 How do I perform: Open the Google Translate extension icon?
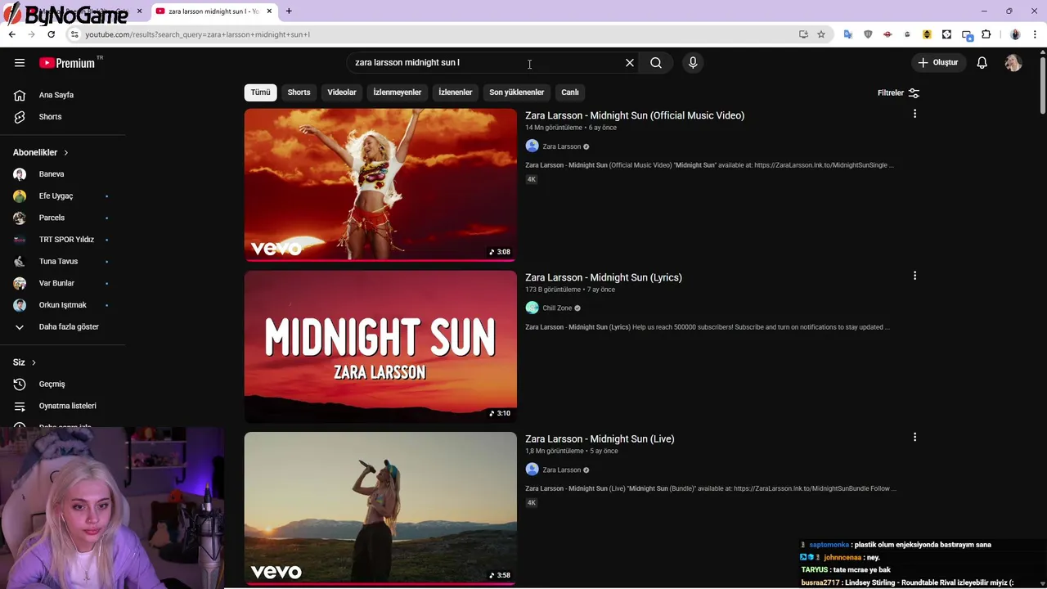[x=848, y=34]
